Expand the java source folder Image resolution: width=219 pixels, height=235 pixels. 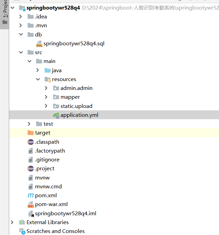coord(38,70)
